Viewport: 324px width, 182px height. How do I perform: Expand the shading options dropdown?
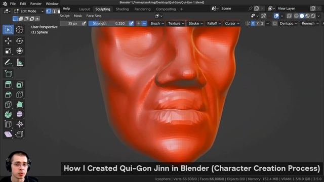coord(318,16)
